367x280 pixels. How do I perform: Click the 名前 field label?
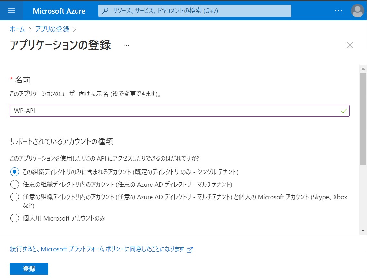pos(23,80)
